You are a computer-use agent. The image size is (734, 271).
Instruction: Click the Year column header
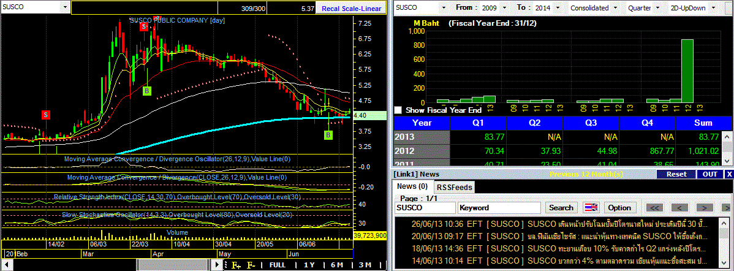(422, 123)
